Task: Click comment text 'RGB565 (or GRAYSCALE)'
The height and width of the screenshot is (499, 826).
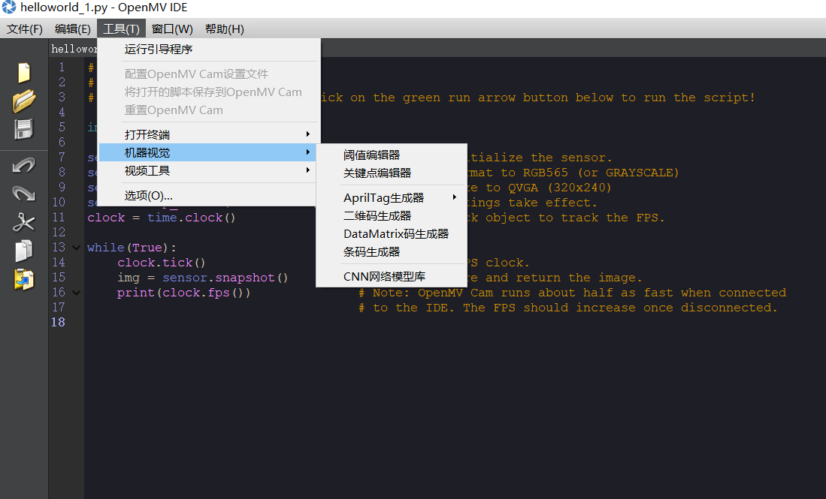Action: [601, 173]
